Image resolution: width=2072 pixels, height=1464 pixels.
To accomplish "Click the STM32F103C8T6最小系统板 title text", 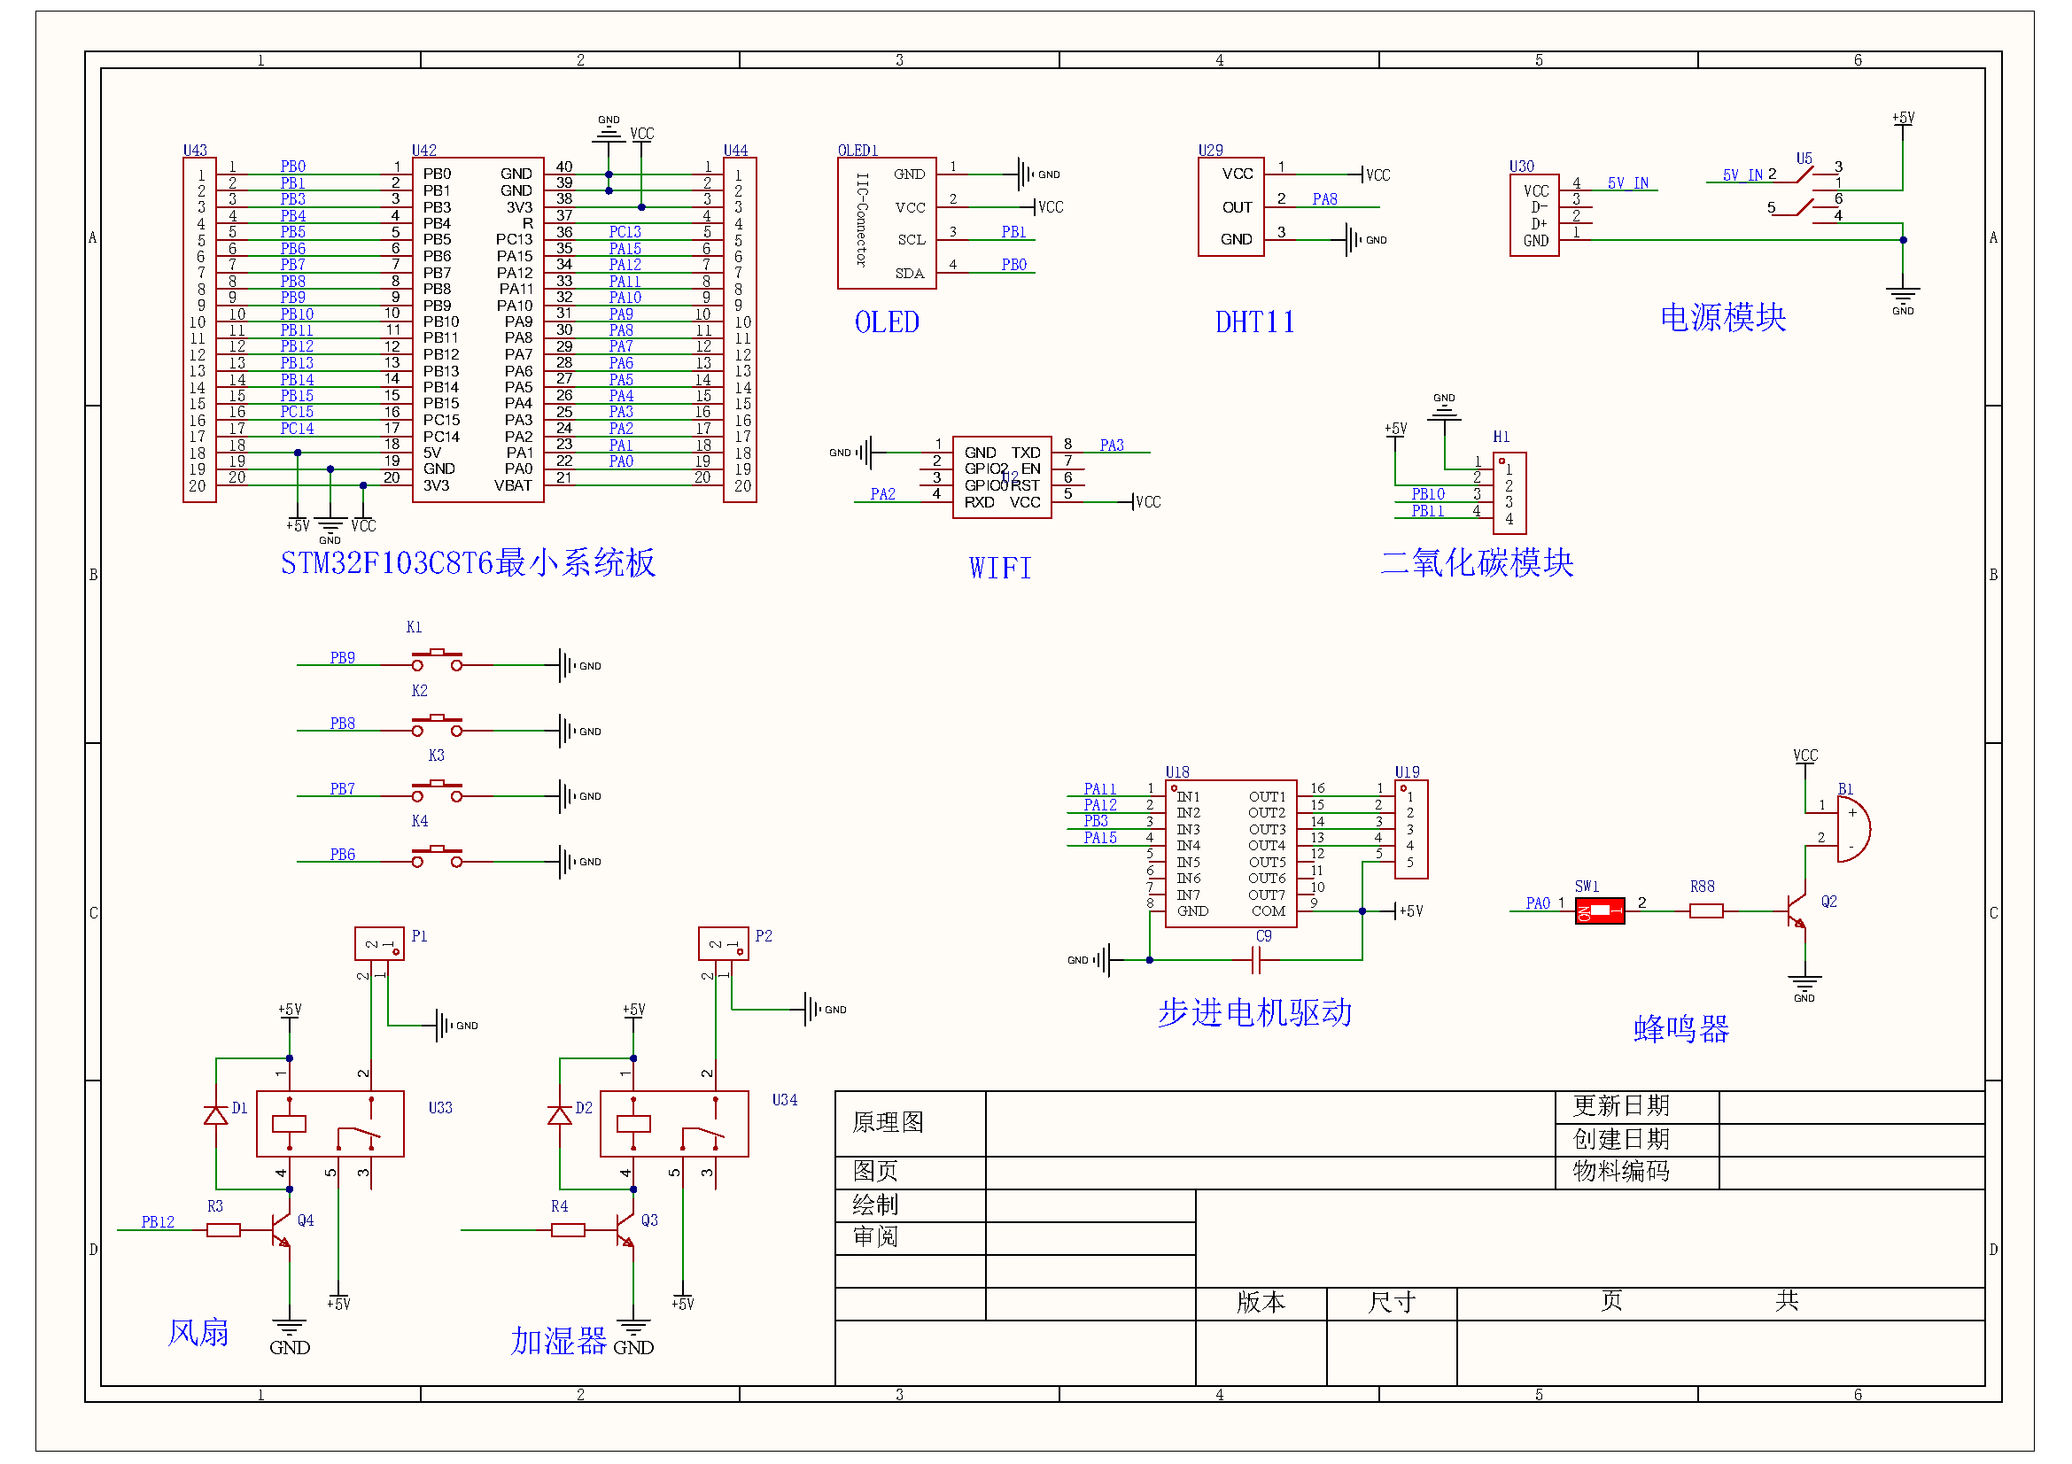I will pos(469,563).
